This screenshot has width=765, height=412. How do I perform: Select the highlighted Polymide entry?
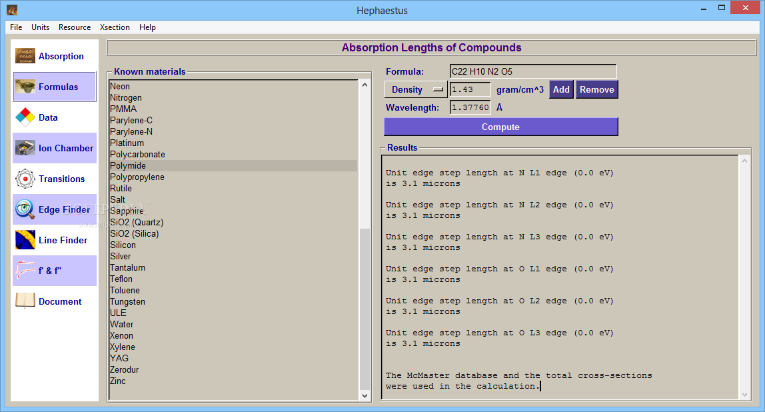[233, 165]
